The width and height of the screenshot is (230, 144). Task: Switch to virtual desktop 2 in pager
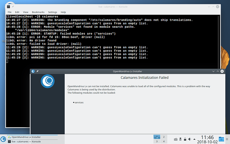click(164, 137)
